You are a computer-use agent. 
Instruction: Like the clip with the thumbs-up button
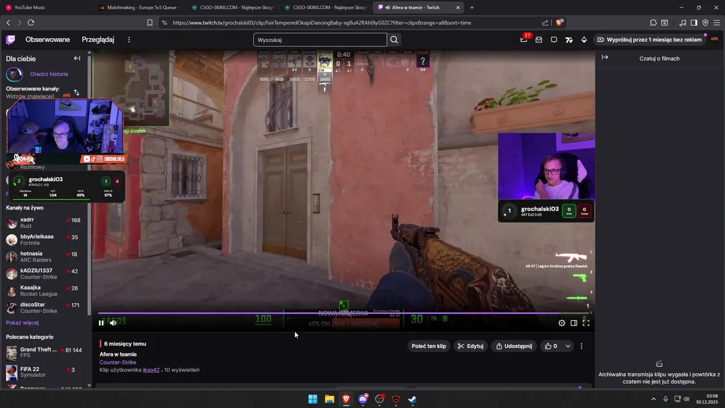click(551, 346)
